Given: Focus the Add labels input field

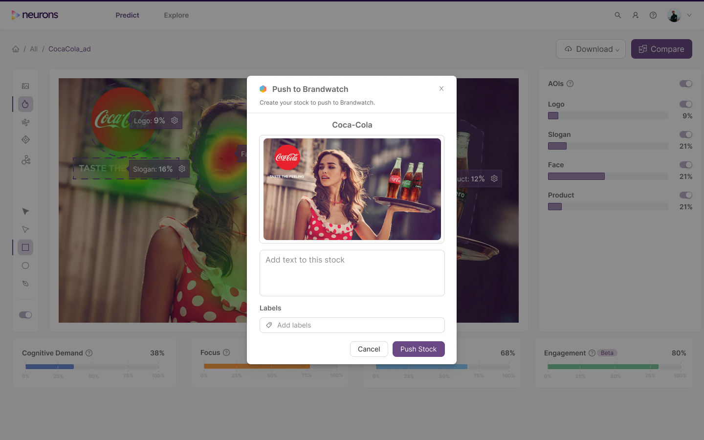Looking at the screenshot, I should 352,325.
